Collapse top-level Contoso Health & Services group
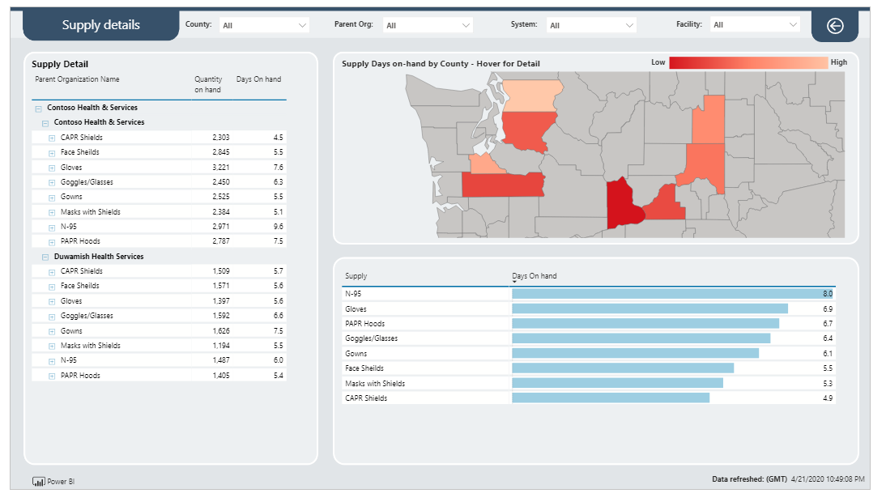Image resolution: width=886 pixels, height=502 pixels. tap(38, 108)
